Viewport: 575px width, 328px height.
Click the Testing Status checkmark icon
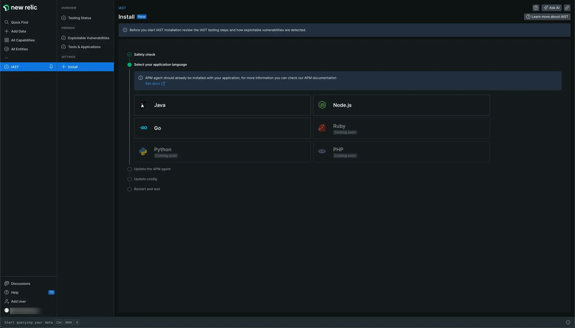tap(63, 18)
